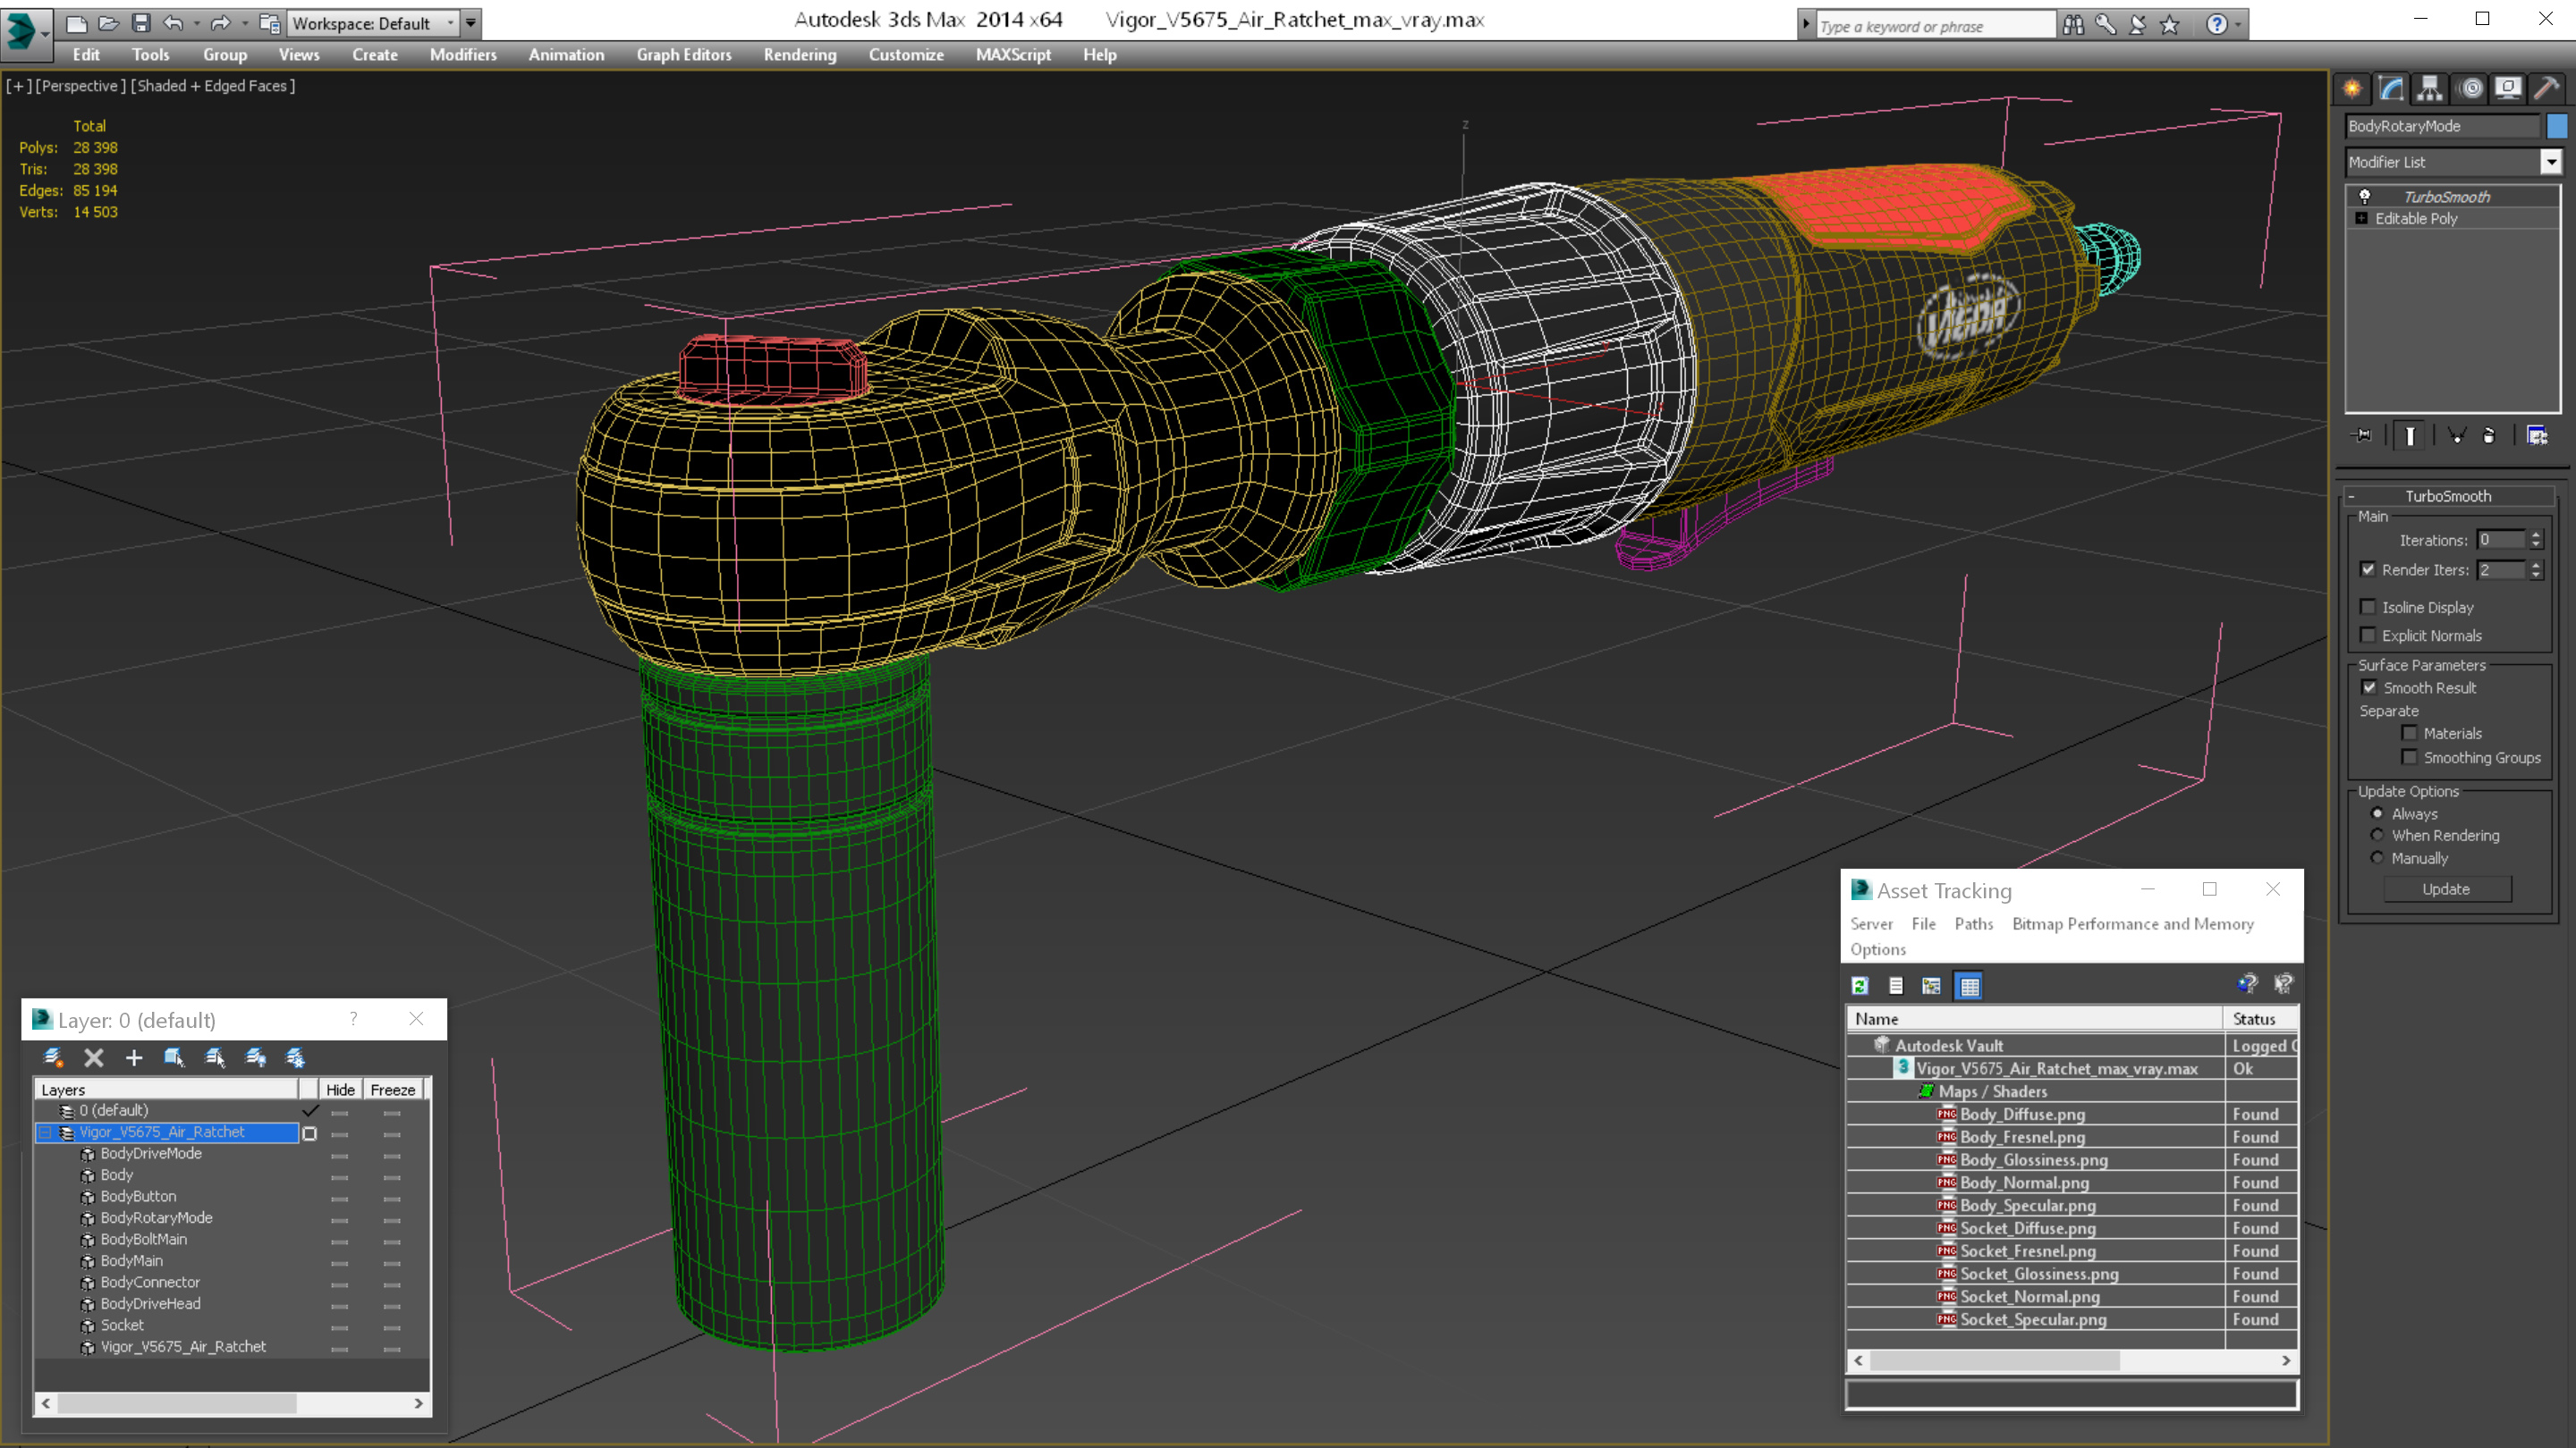Open the redo history dropdown arrow
The image size is (2576, 1448).
(x=245, y=23)
